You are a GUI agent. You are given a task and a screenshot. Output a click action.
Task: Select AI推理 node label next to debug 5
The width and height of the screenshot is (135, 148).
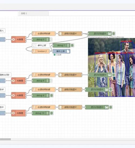pyautogui.click(x=20, y=40)
